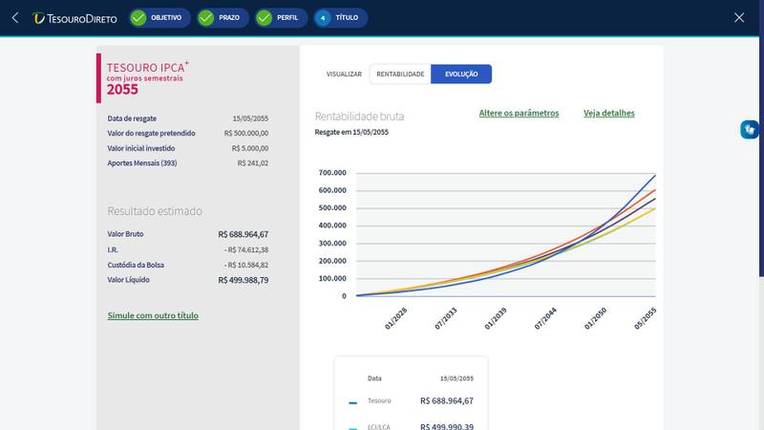Go back using the left arrow icon

(x=15, y=18)
